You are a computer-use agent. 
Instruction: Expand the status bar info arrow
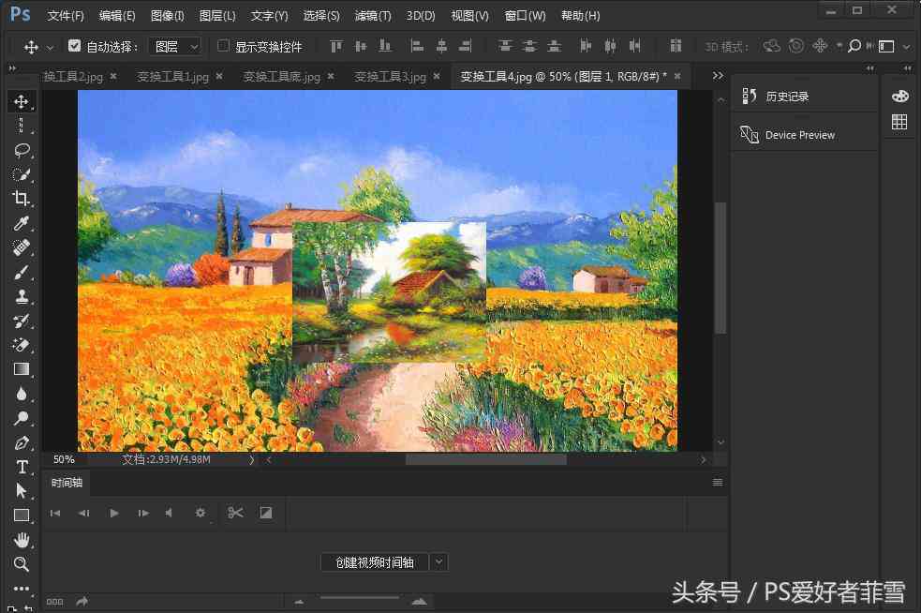click(x=252, y=459)
